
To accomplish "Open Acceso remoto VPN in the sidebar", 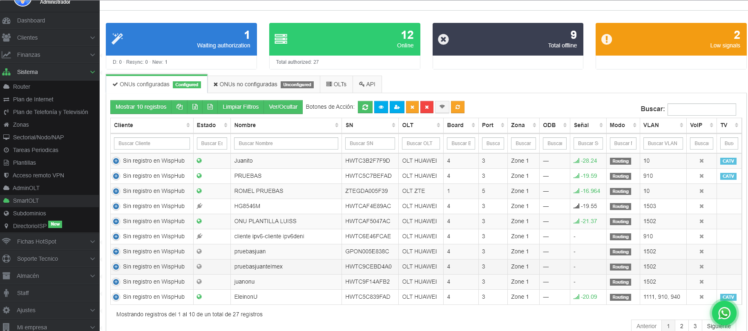I will point(38,175).
